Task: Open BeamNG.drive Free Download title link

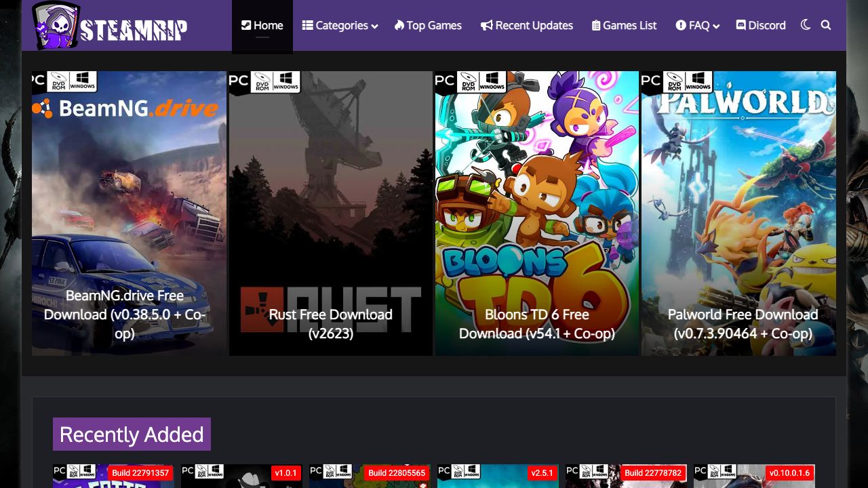Action: tap(125, 314)
